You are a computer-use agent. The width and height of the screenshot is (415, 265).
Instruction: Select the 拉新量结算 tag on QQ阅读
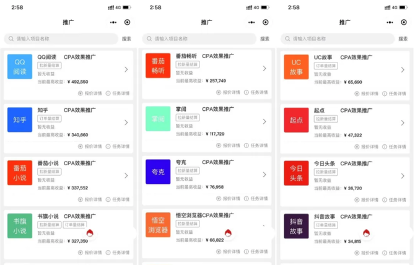pos(49,66)
